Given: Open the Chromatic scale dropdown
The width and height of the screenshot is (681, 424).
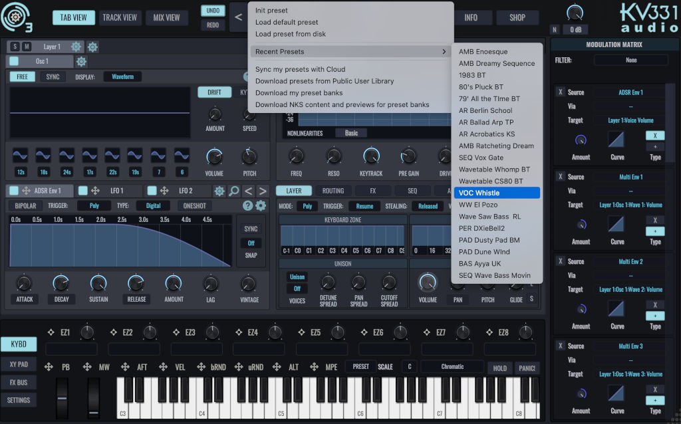Looking at the screenshot, I should (x=452, y=367).
